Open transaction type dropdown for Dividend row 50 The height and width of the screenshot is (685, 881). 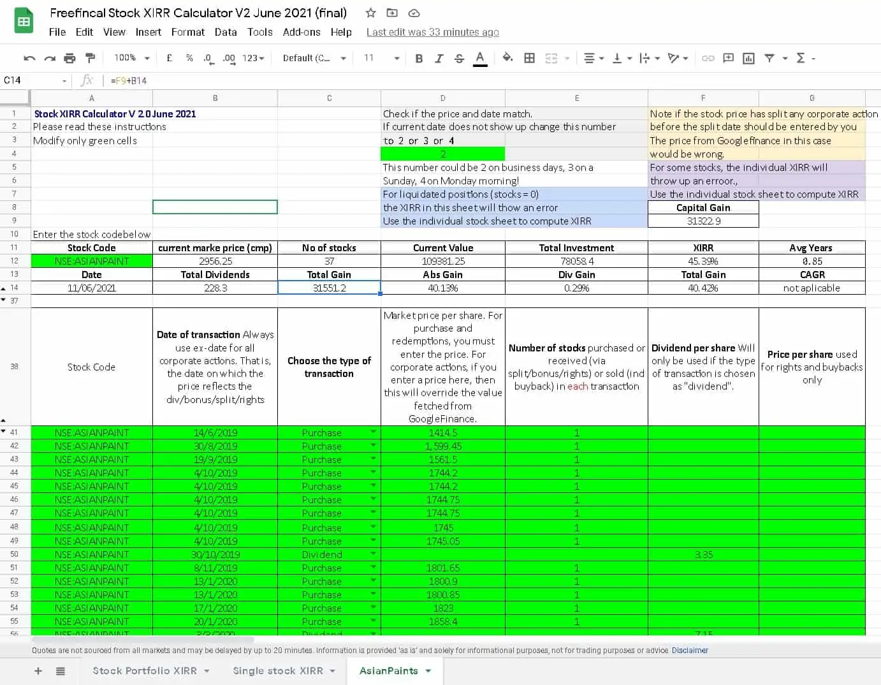pyautogui.click(x=373, y=554)
